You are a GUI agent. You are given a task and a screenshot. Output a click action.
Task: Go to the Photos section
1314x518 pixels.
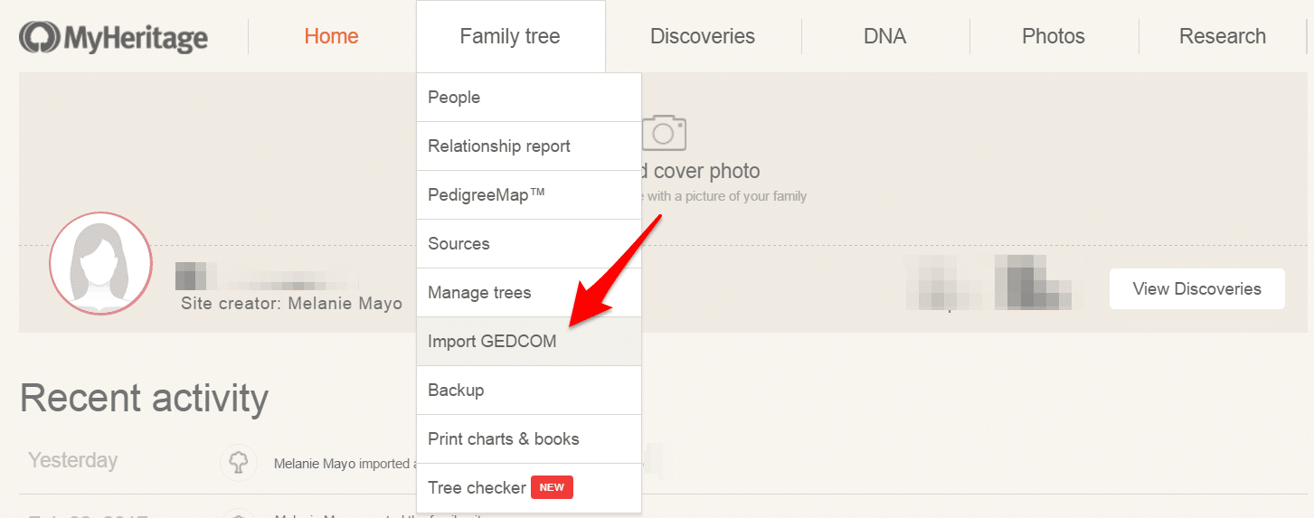click(x=1054, y=37)
